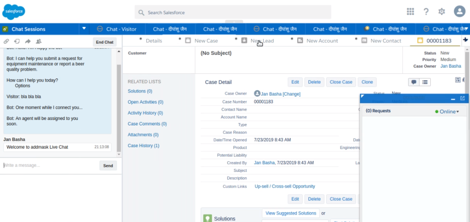Open the chat tab with sun icon
Screen dimensions: 470x222
point(385,29)
